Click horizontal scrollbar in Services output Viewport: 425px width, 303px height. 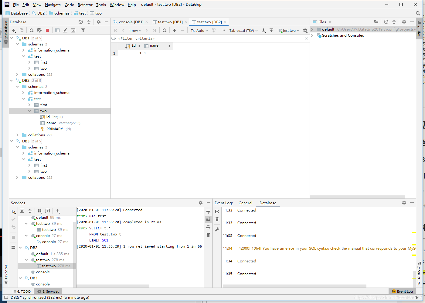[x=113, y=286]
